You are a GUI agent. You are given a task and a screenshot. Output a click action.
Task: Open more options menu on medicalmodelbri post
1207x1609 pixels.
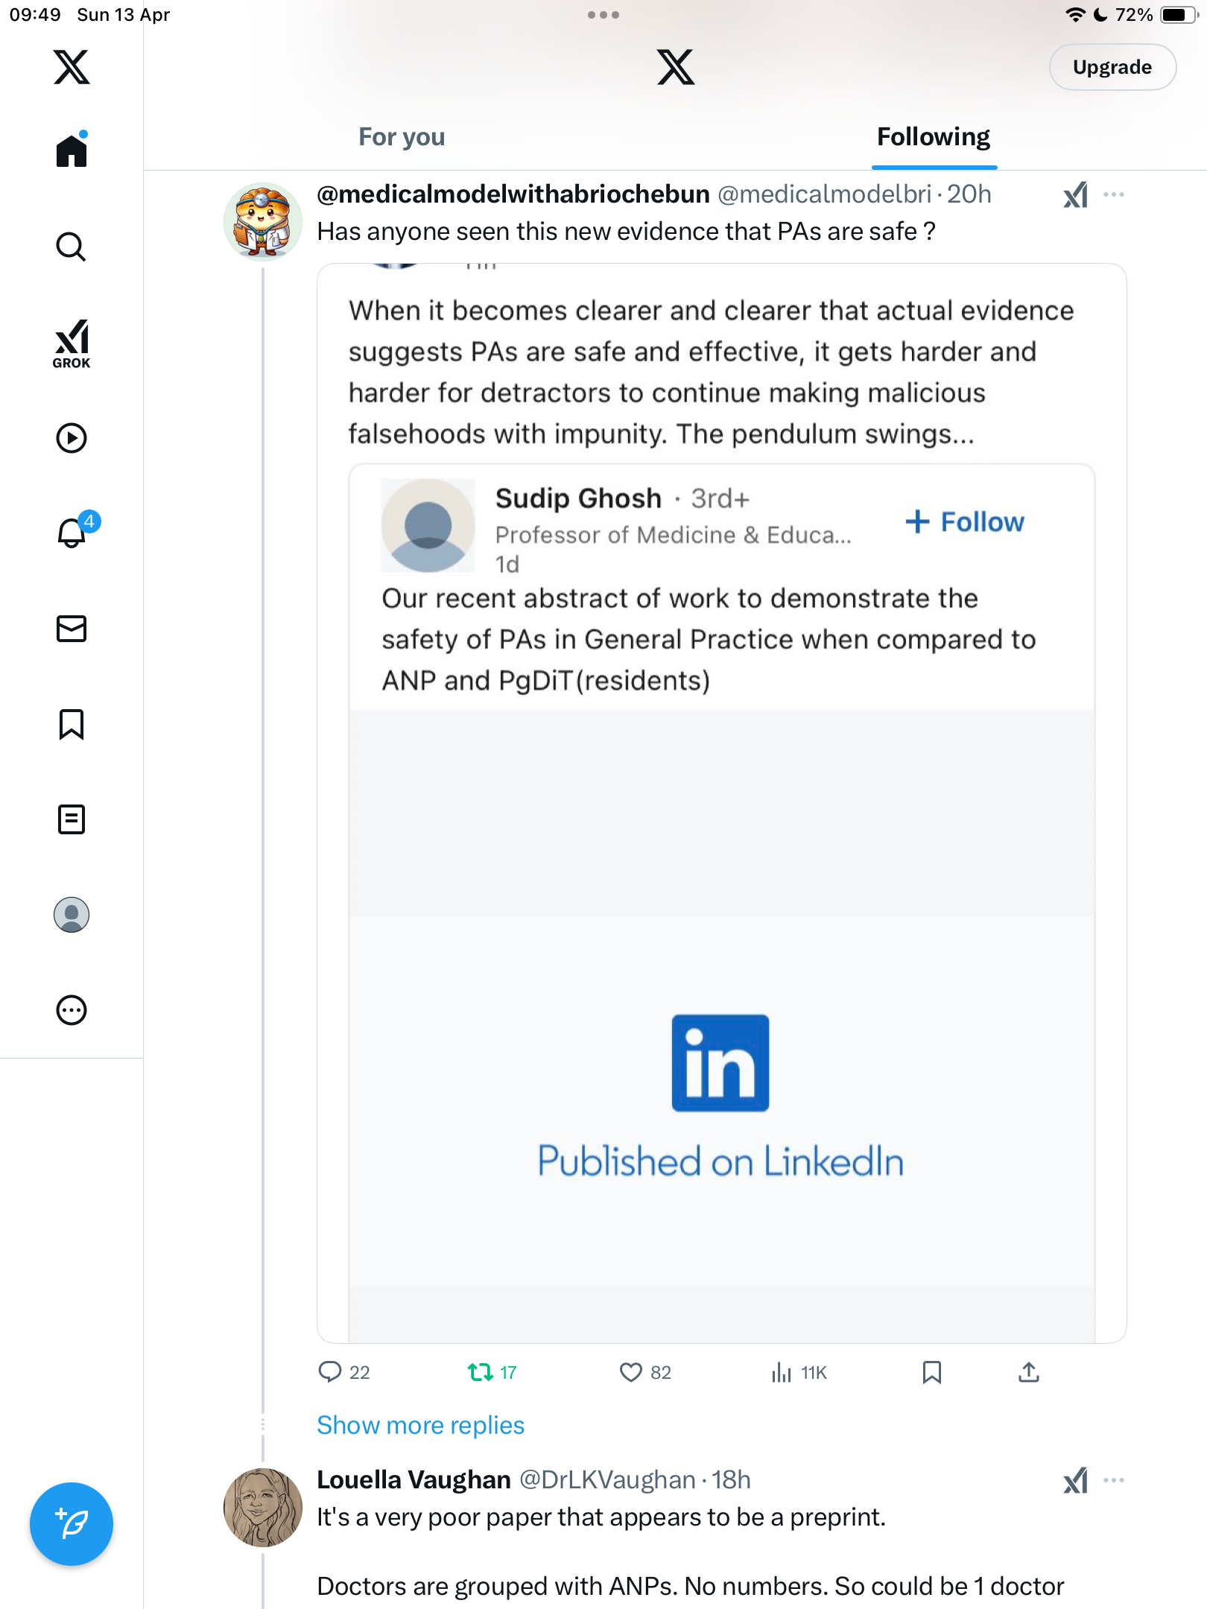pyautogui.click(x=1114, y=194)
